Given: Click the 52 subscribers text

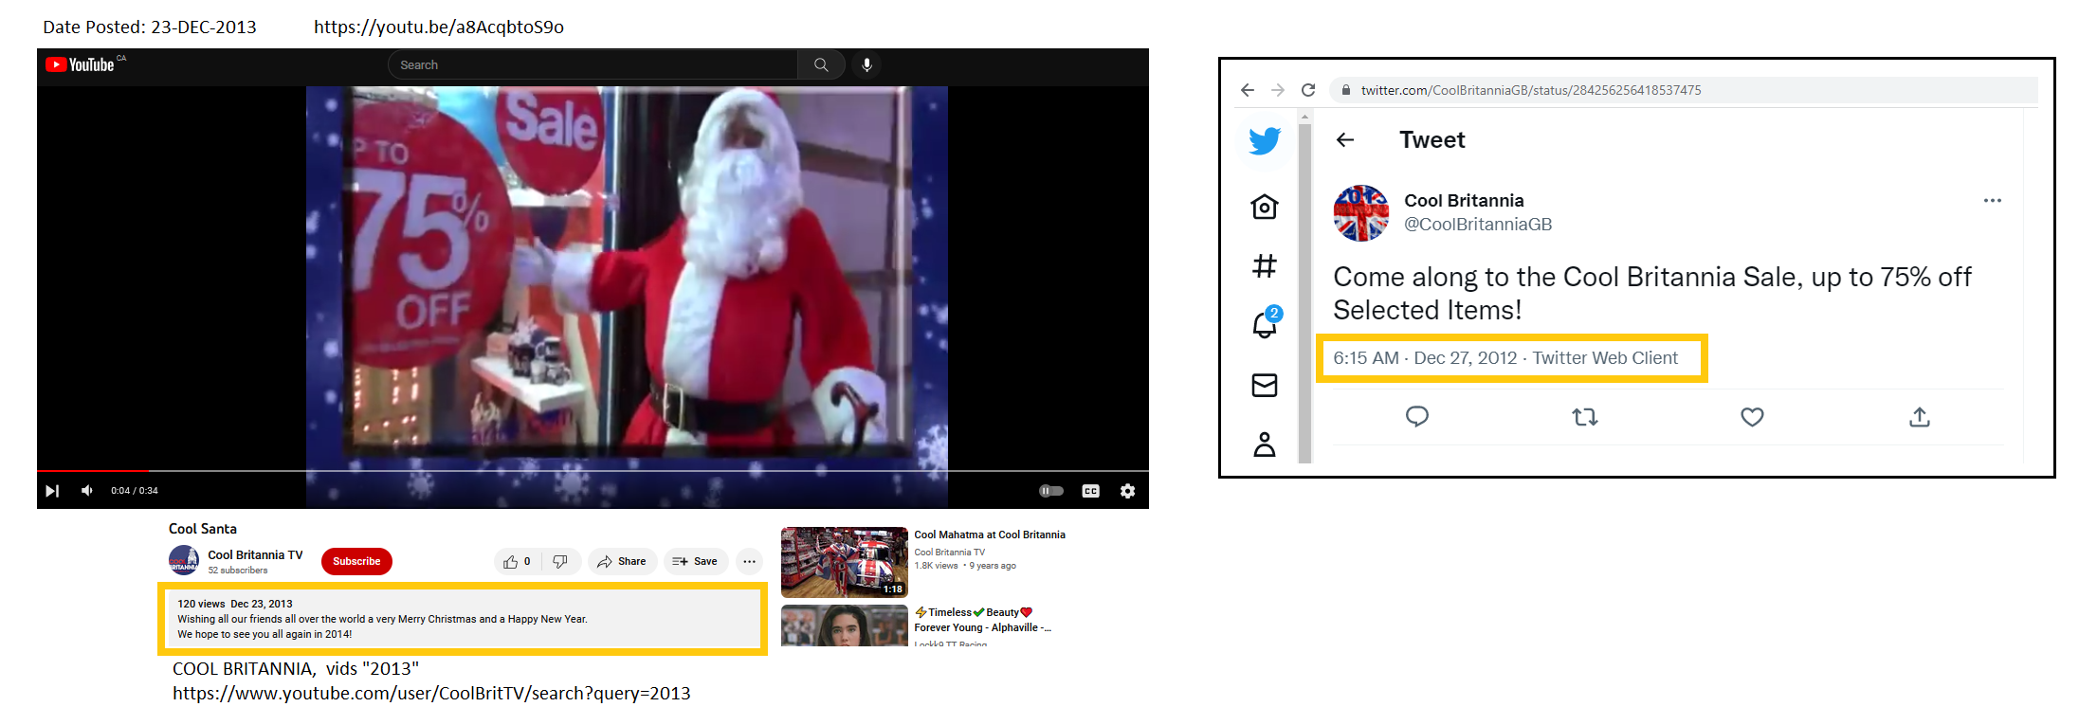Looking at the screenshot, I should coord(238,571).
